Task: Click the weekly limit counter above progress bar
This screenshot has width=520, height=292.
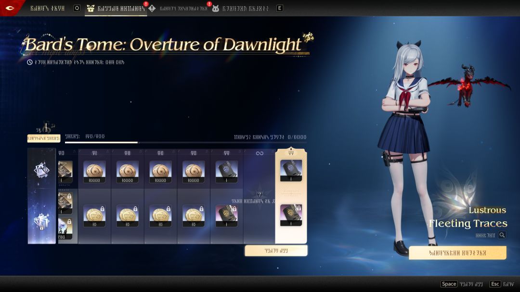Action: (x=270, y=137)
